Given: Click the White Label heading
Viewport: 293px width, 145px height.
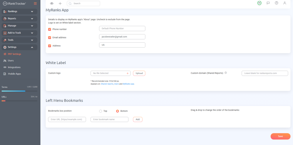Looking at the screenshot, I should click(x=56, y=63).
